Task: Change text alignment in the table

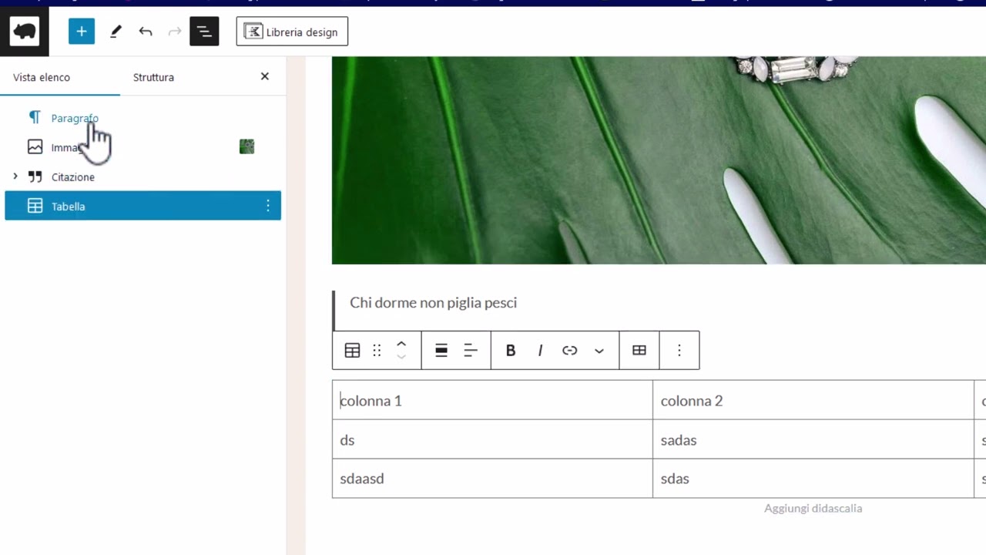Action: [x=471, y=350]
